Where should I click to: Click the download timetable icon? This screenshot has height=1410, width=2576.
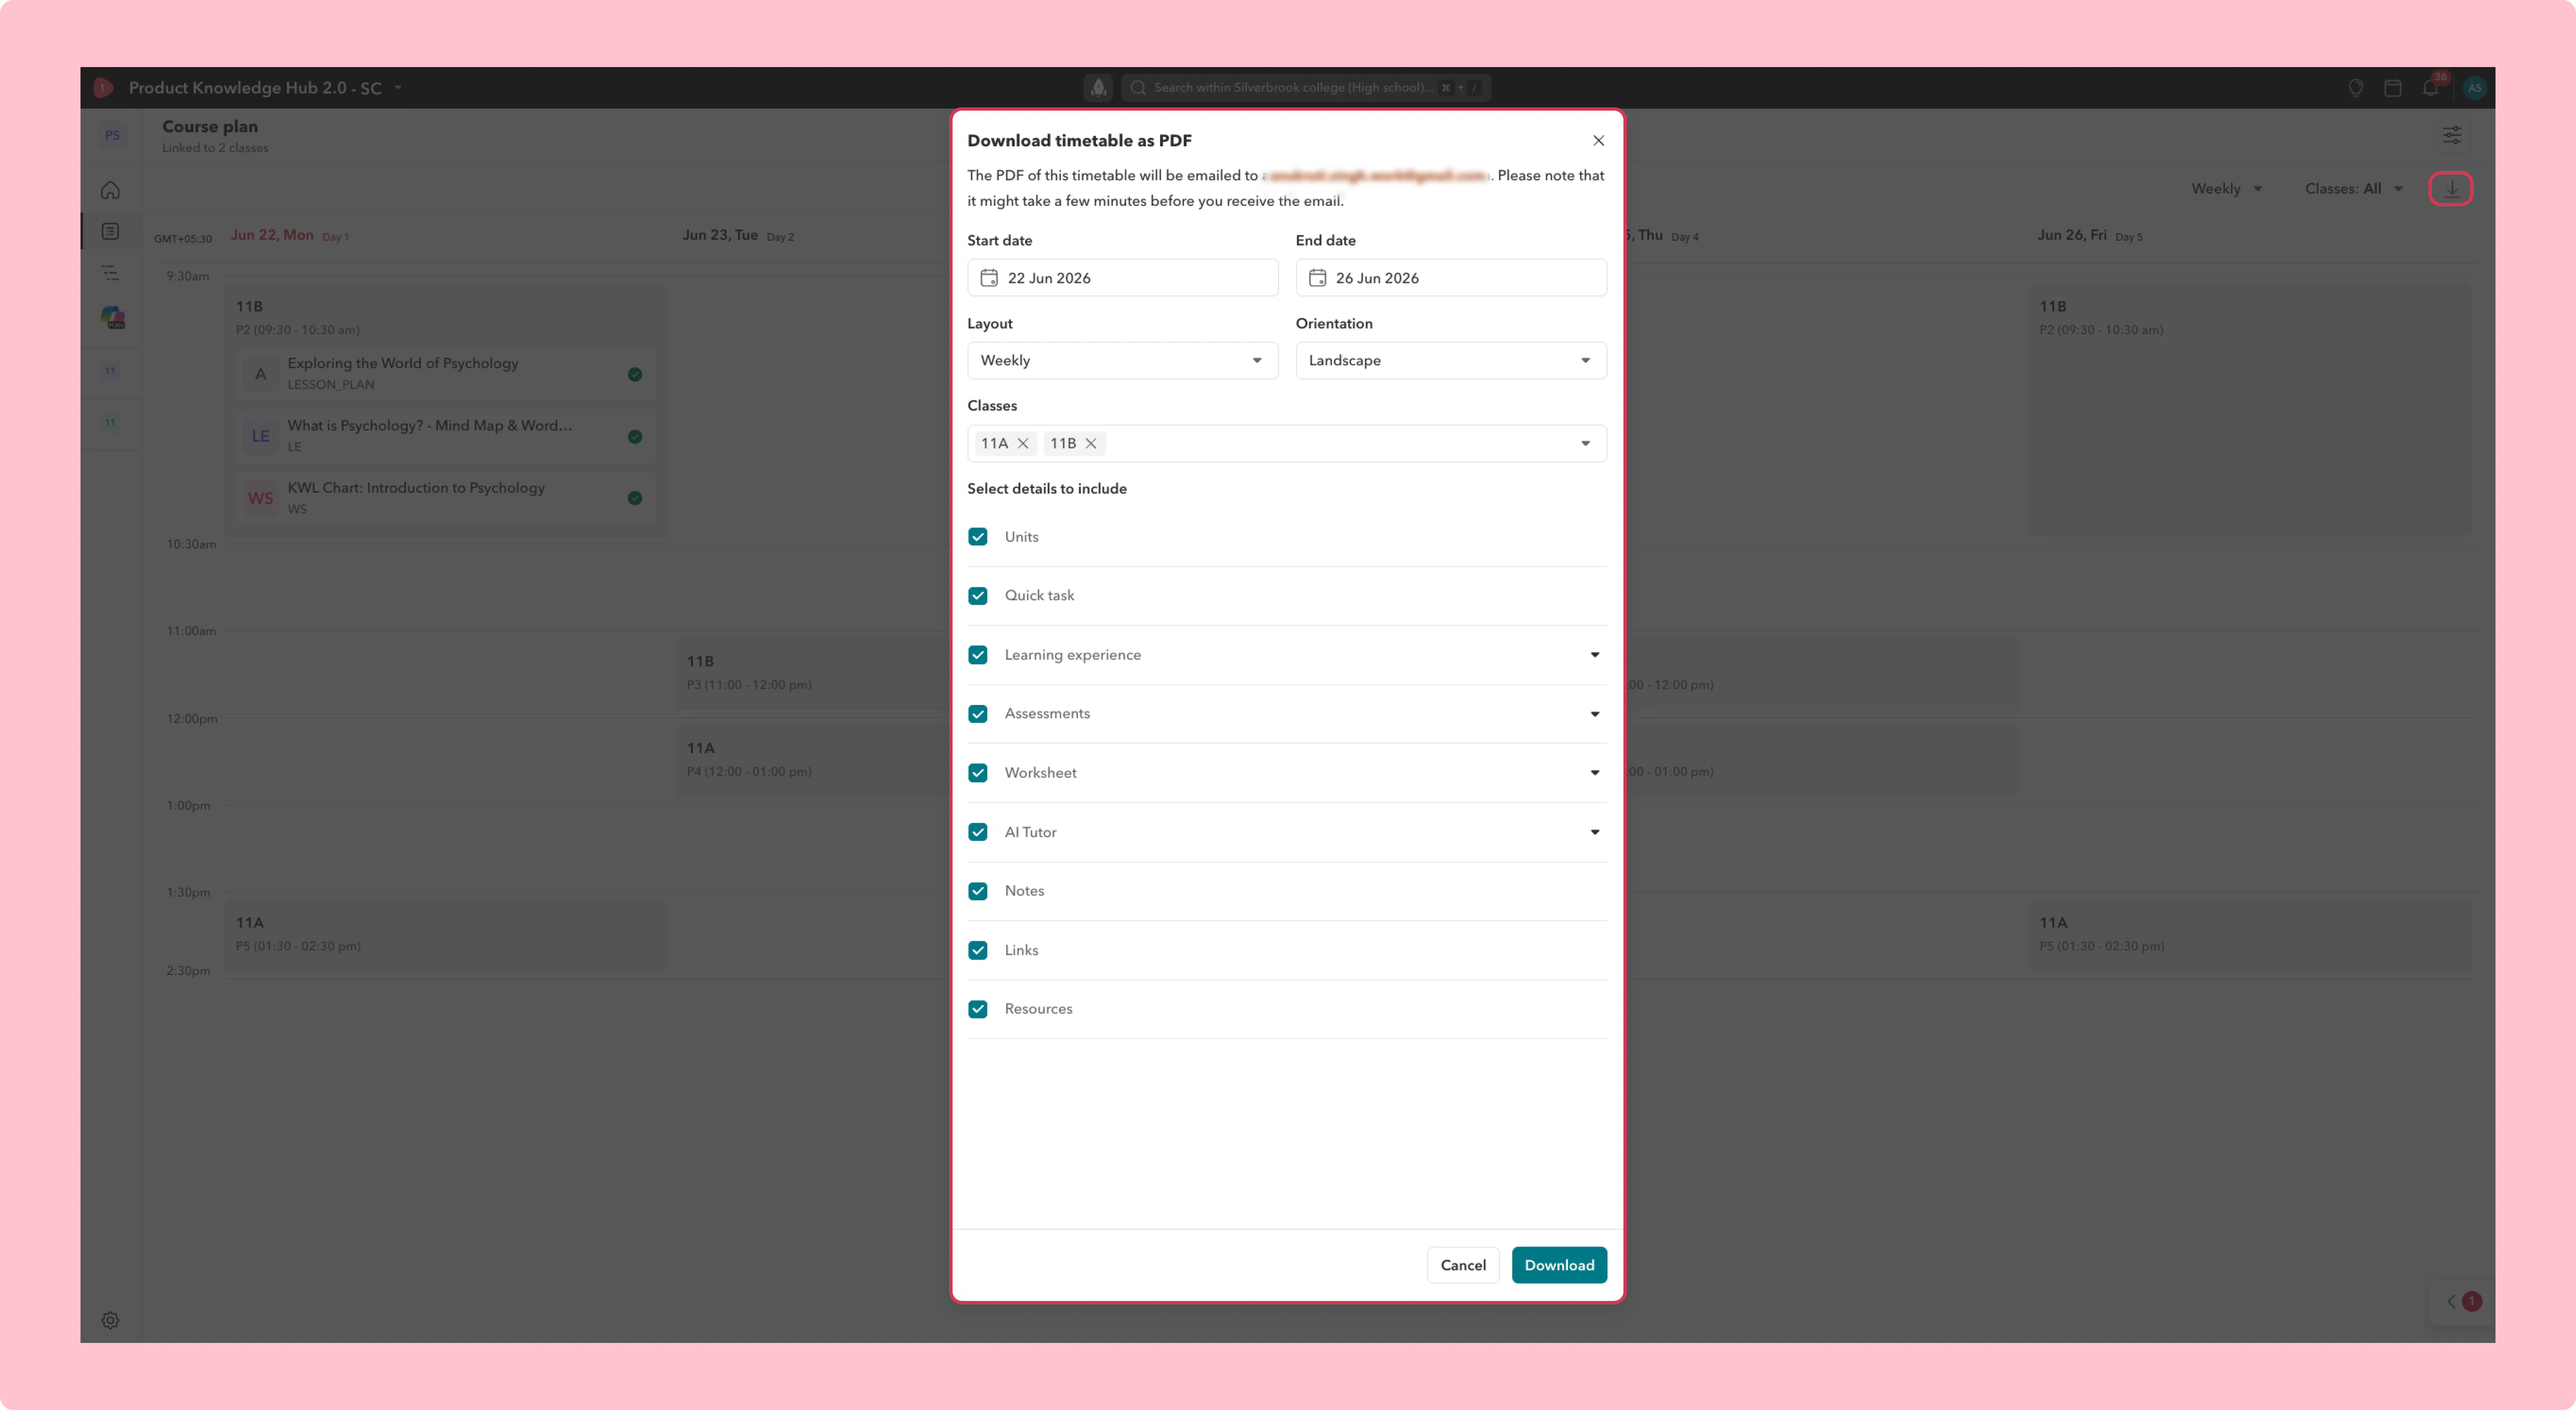[x=2451, y=188]
